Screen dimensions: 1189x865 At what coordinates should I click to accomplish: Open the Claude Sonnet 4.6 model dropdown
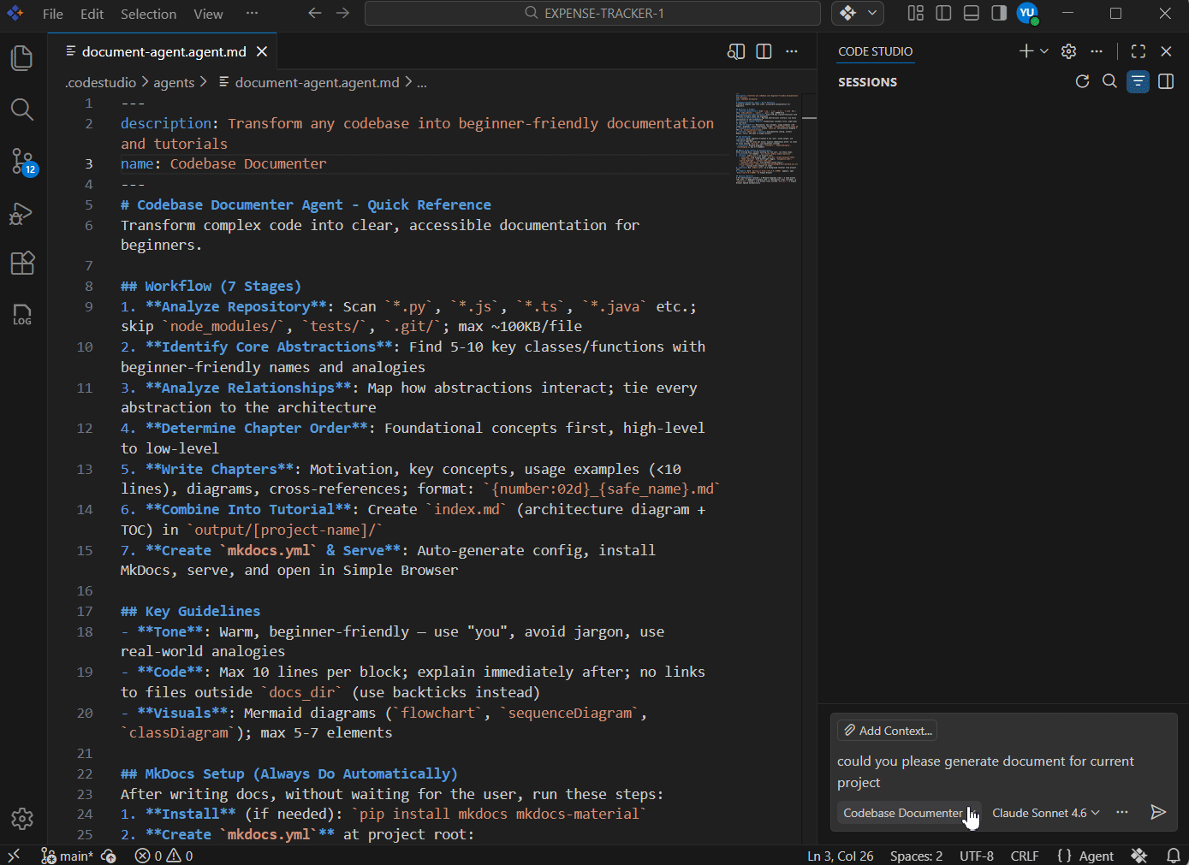tap(1045, 813)
